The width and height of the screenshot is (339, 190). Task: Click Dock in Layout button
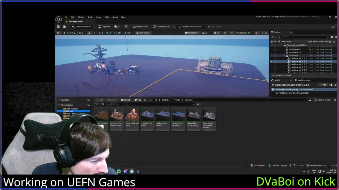[x=322, y=100]
